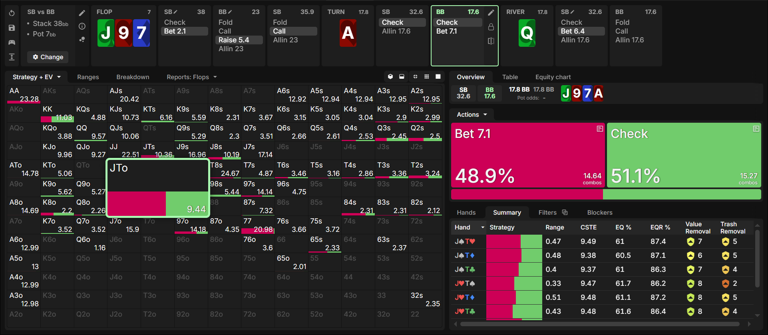Switch to the Ranges tab
This screenshot has height=335, width=768.
tap(88, 77)
